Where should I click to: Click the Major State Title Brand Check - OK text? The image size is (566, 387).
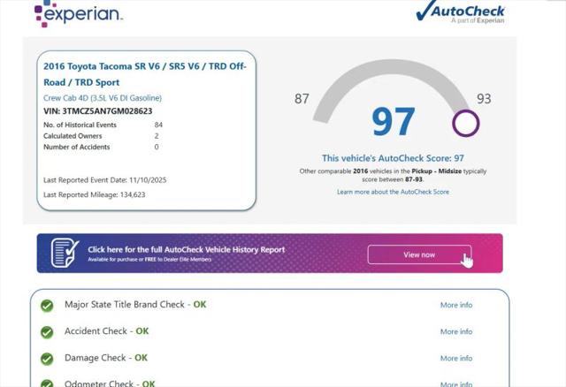pyautogui.click(x=135, y=305)
